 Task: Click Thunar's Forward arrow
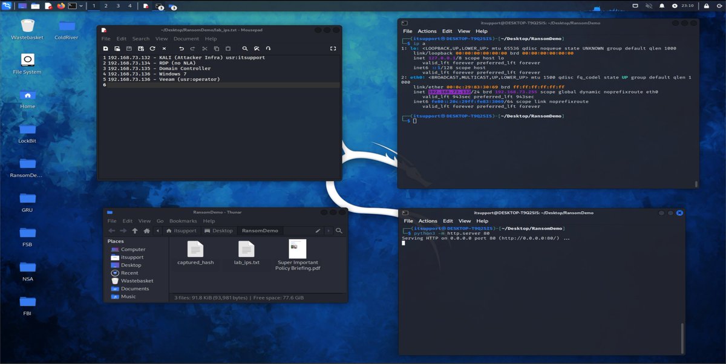(123, 231)
